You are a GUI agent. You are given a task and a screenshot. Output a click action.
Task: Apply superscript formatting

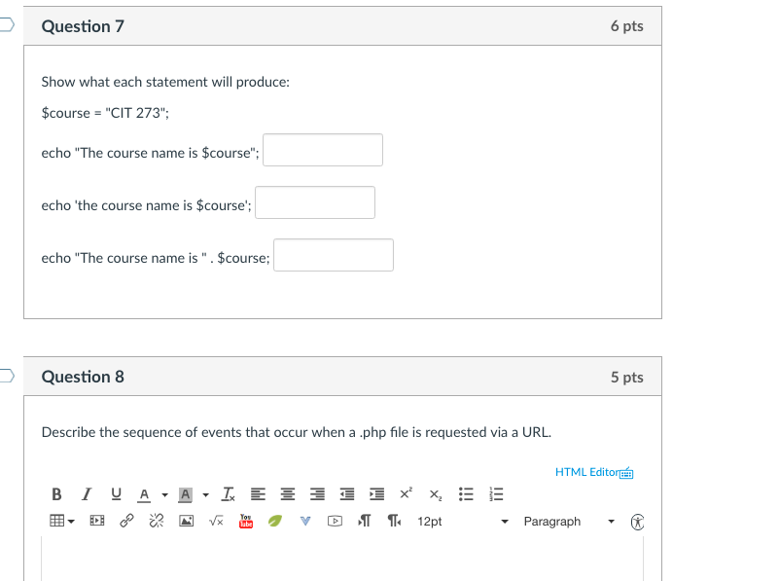pyautogui.click(x=406, y=493)
